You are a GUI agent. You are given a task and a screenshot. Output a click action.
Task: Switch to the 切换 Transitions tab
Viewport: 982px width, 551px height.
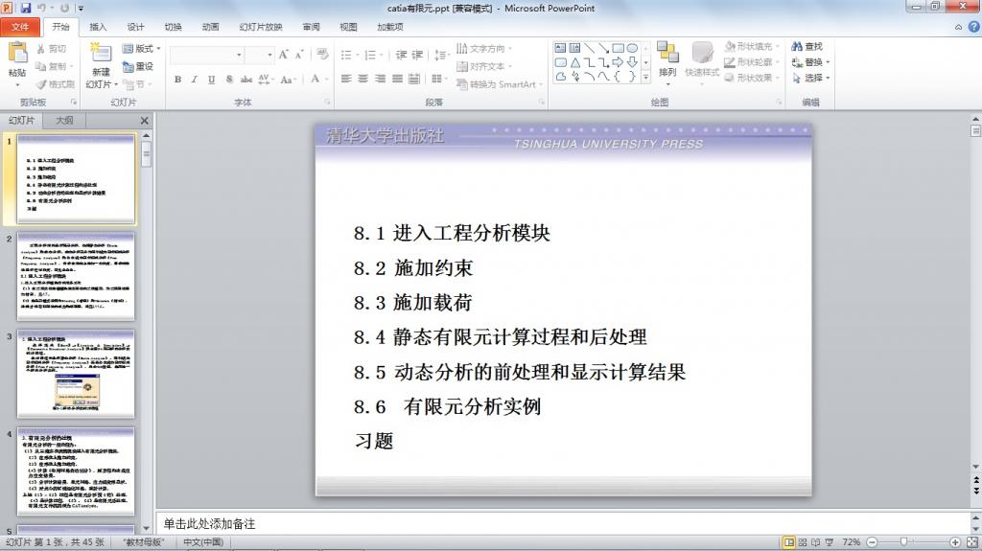(173, 27)
